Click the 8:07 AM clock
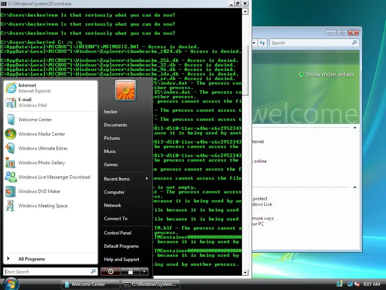The height and width of the screenshot is (290, 386). point(371,284)
